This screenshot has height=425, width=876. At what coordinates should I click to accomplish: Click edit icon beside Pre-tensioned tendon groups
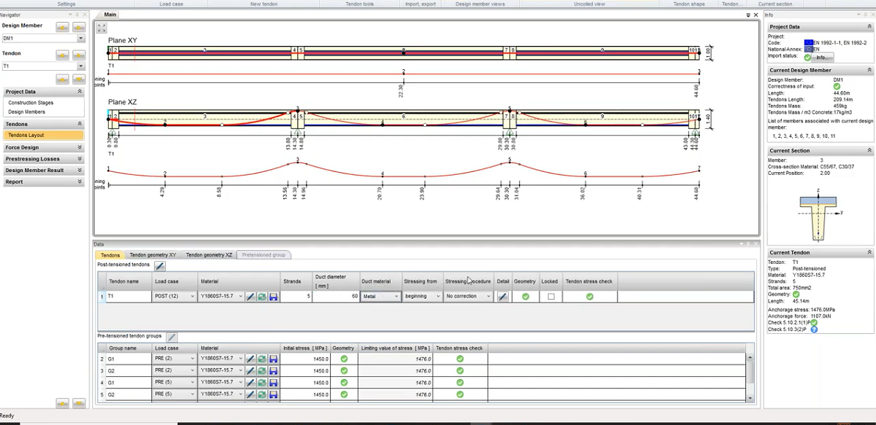(172, 337)
